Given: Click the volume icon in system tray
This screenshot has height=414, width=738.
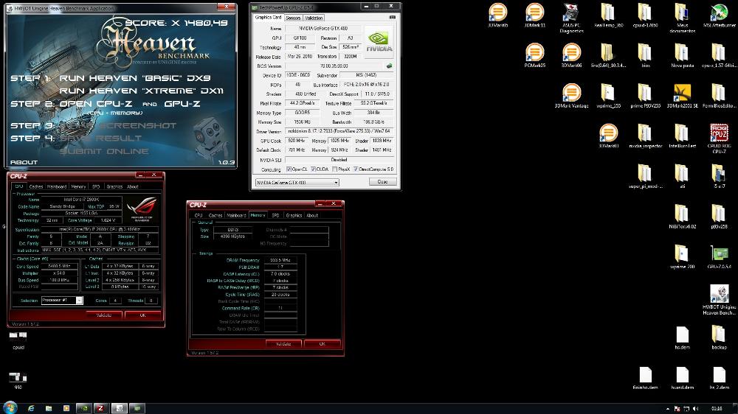Looking at the screenshot, I should (x=696, y=408).
